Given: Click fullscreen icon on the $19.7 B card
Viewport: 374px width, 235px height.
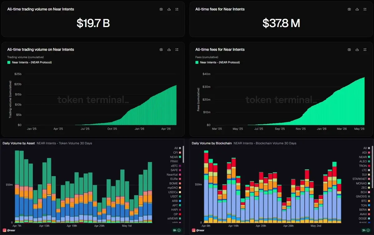Looking at the screenshot, I should (x=177, y=9).
